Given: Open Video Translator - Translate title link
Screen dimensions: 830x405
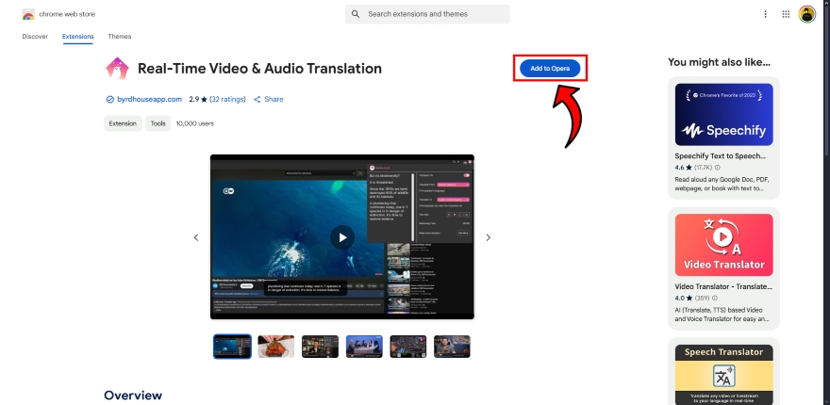Looking at the screenshot, I should 723,286.
